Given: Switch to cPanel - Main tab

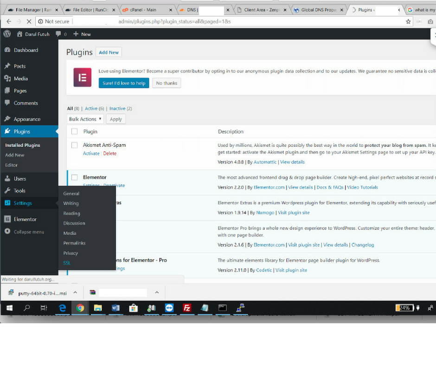Looking at the screenshot, I should [147, 10].
